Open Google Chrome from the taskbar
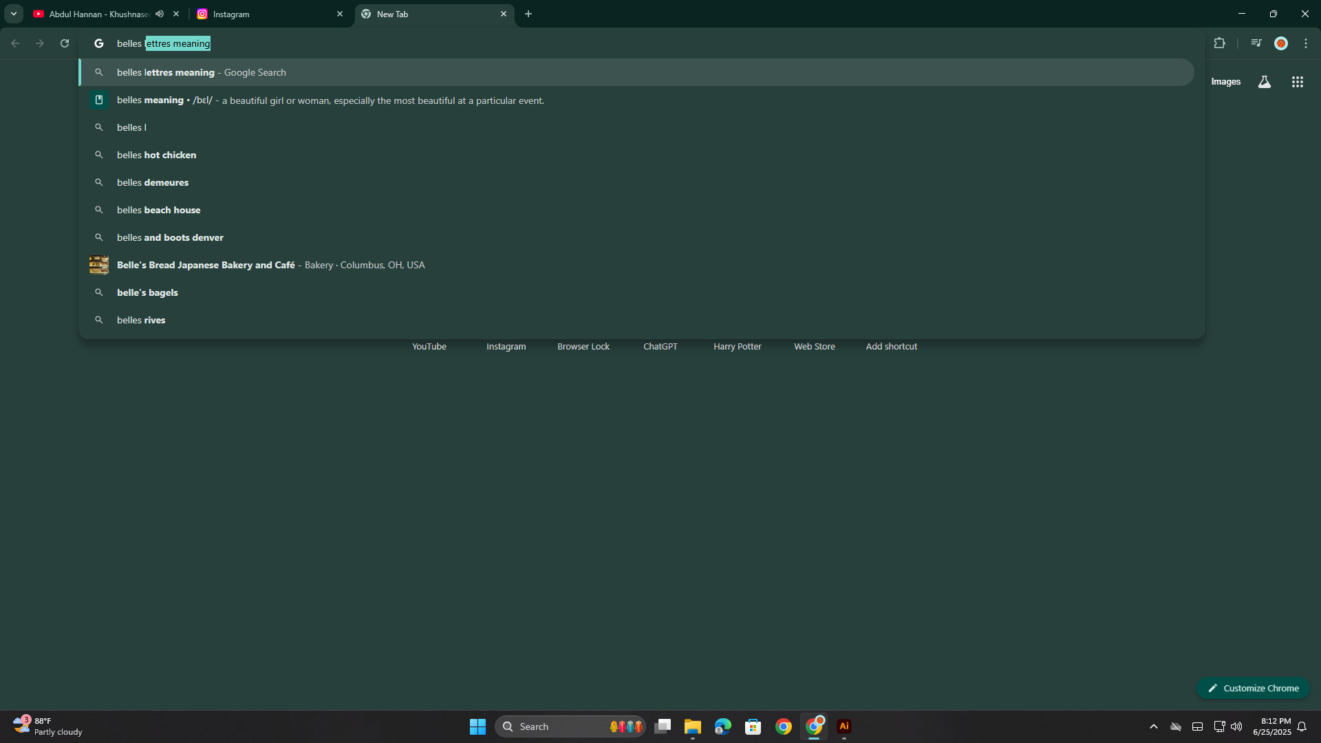This screenshot has height=743, width=1321. pyautogui.click(x=784, y=726)
